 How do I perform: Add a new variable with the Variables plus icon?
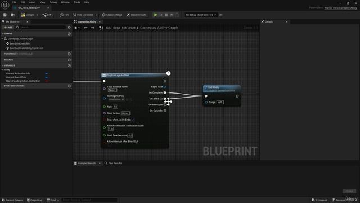(69, 65)
